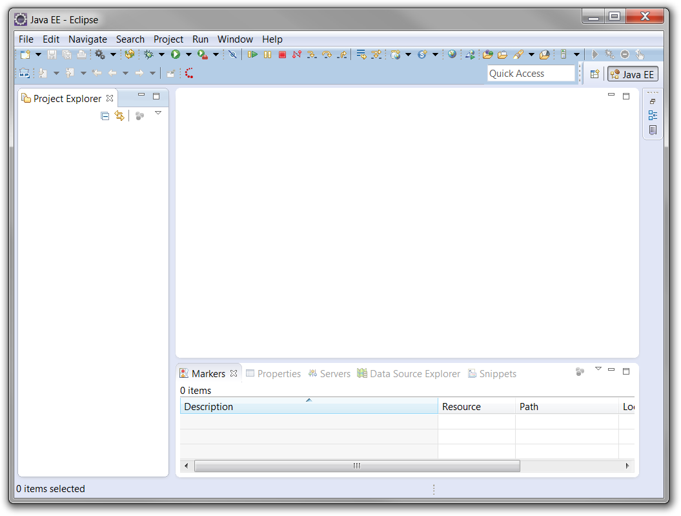Click the Open Perspective icon
681x516 pixels.
595,74
